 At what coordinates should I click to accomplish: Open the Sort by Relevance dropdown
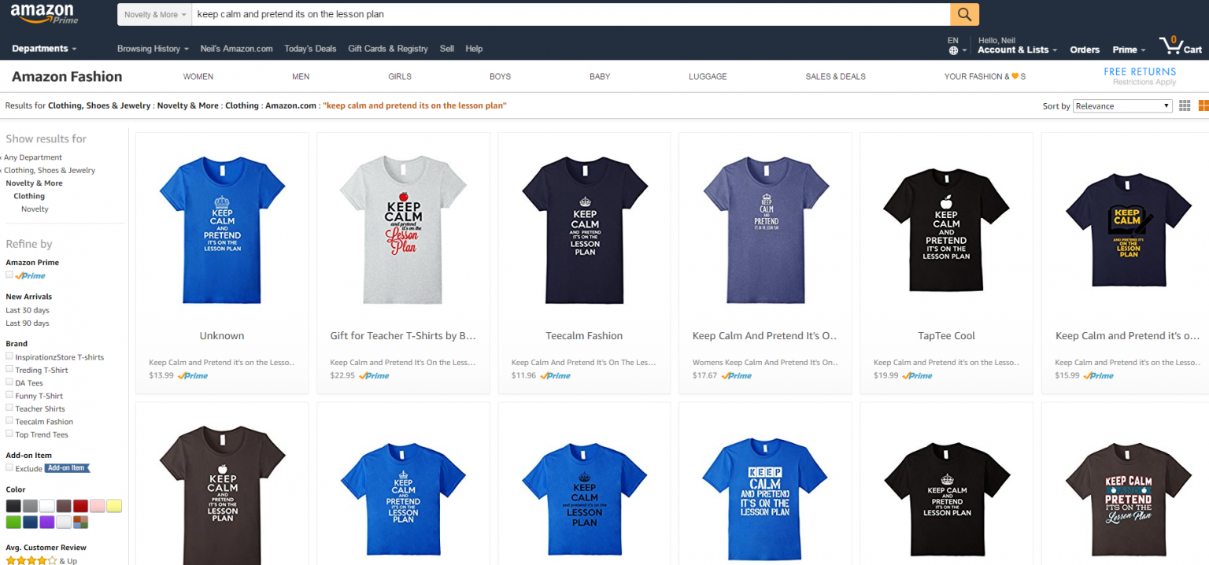pyautogui.click(x=1122, y=105)
